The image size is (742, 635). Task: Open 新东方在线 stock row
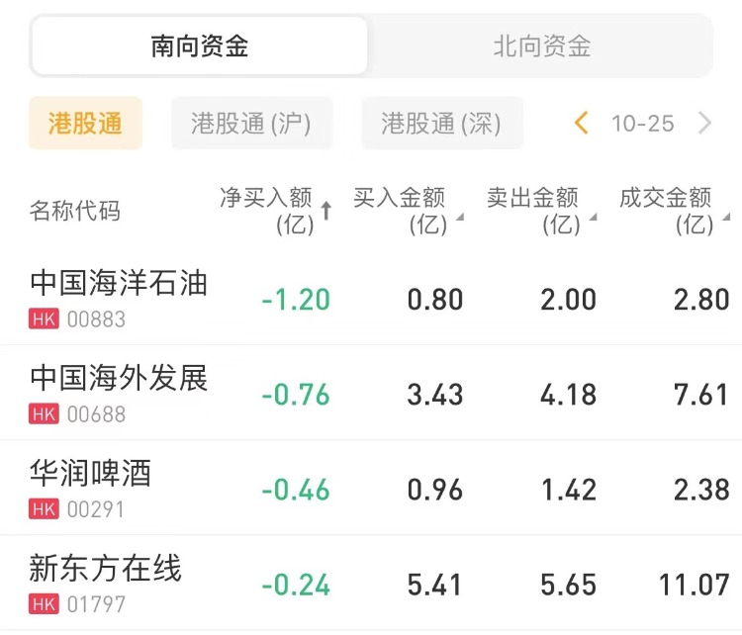pyautogui.click(x=106, y=568)
